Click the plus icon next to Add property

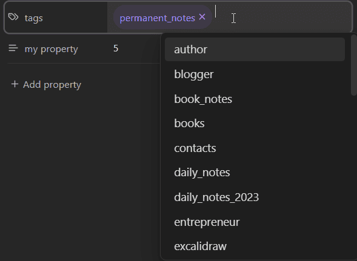tap(15, 84)
